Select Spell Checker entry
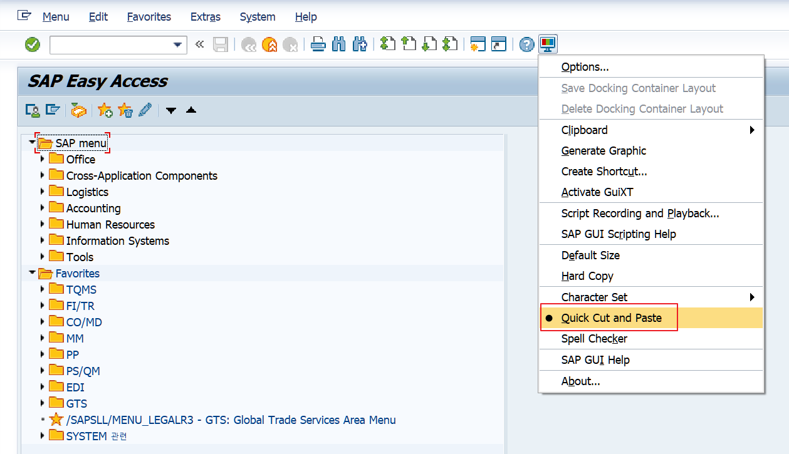Screen dimensions: 789x454 click(651, 339)
